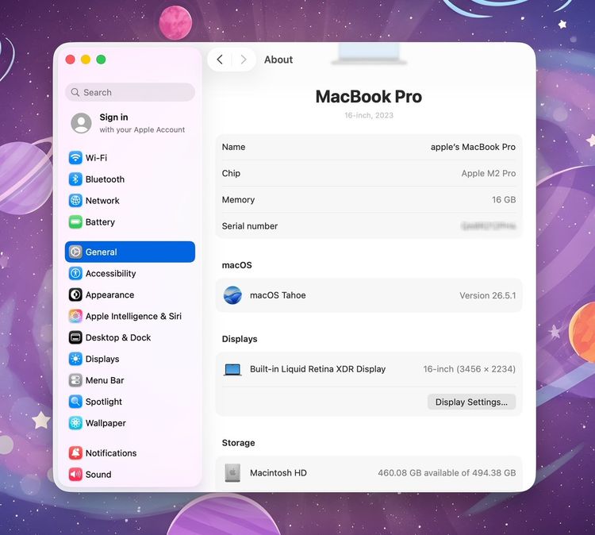Click the 16-inch (3456 × 2234) text
This screenshot has width=595, height=535.
point(470,369)
